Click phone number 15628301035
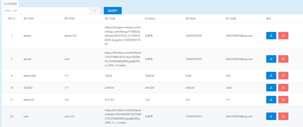 click(194, 59)
